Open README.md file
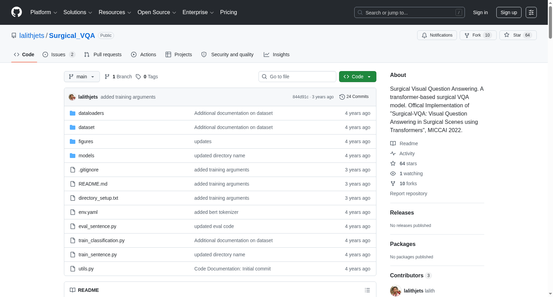This screenshot has height=297, width=553. coord(93,184)
